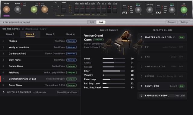Image resolution: width=193 pixels, height=115 pixels.
Task: Expand the On This Computer library
Action: (x=4, y=92)
